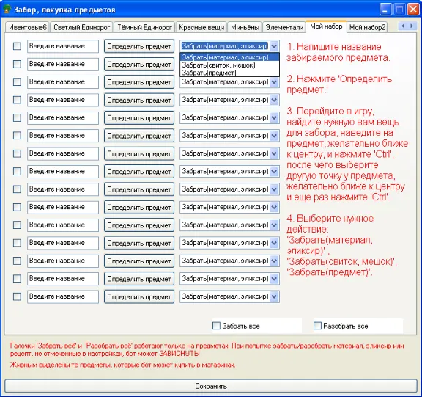Viewport: 422px width, 397px height.
Task: Enable the 'Забрать всё' checkbox
Action: (x=216, y=326)
